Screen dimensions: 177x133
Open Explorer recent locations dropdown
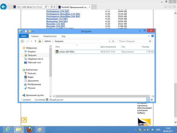point(32,41)
